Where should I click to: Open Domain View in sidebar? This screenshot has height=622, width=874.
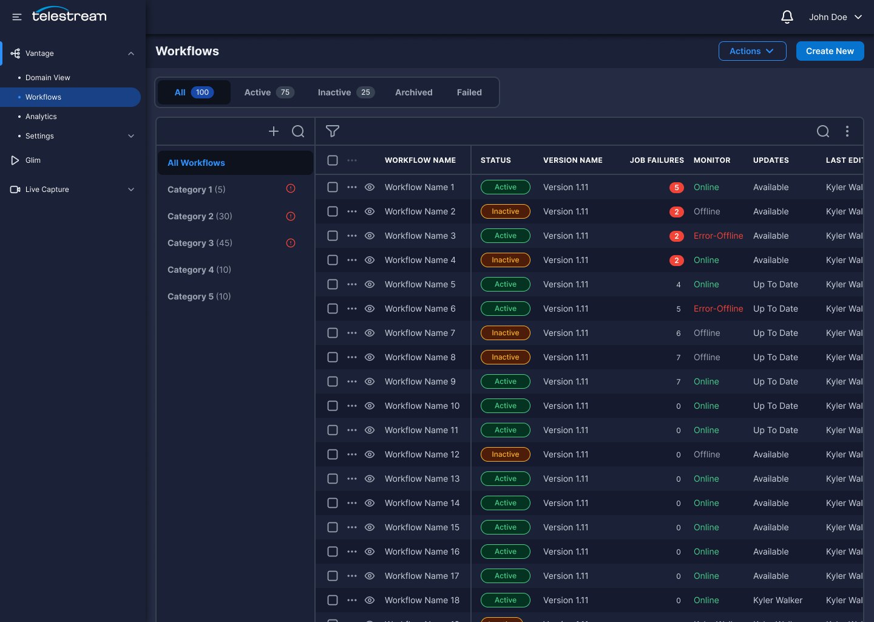click(x=48, y=78)
